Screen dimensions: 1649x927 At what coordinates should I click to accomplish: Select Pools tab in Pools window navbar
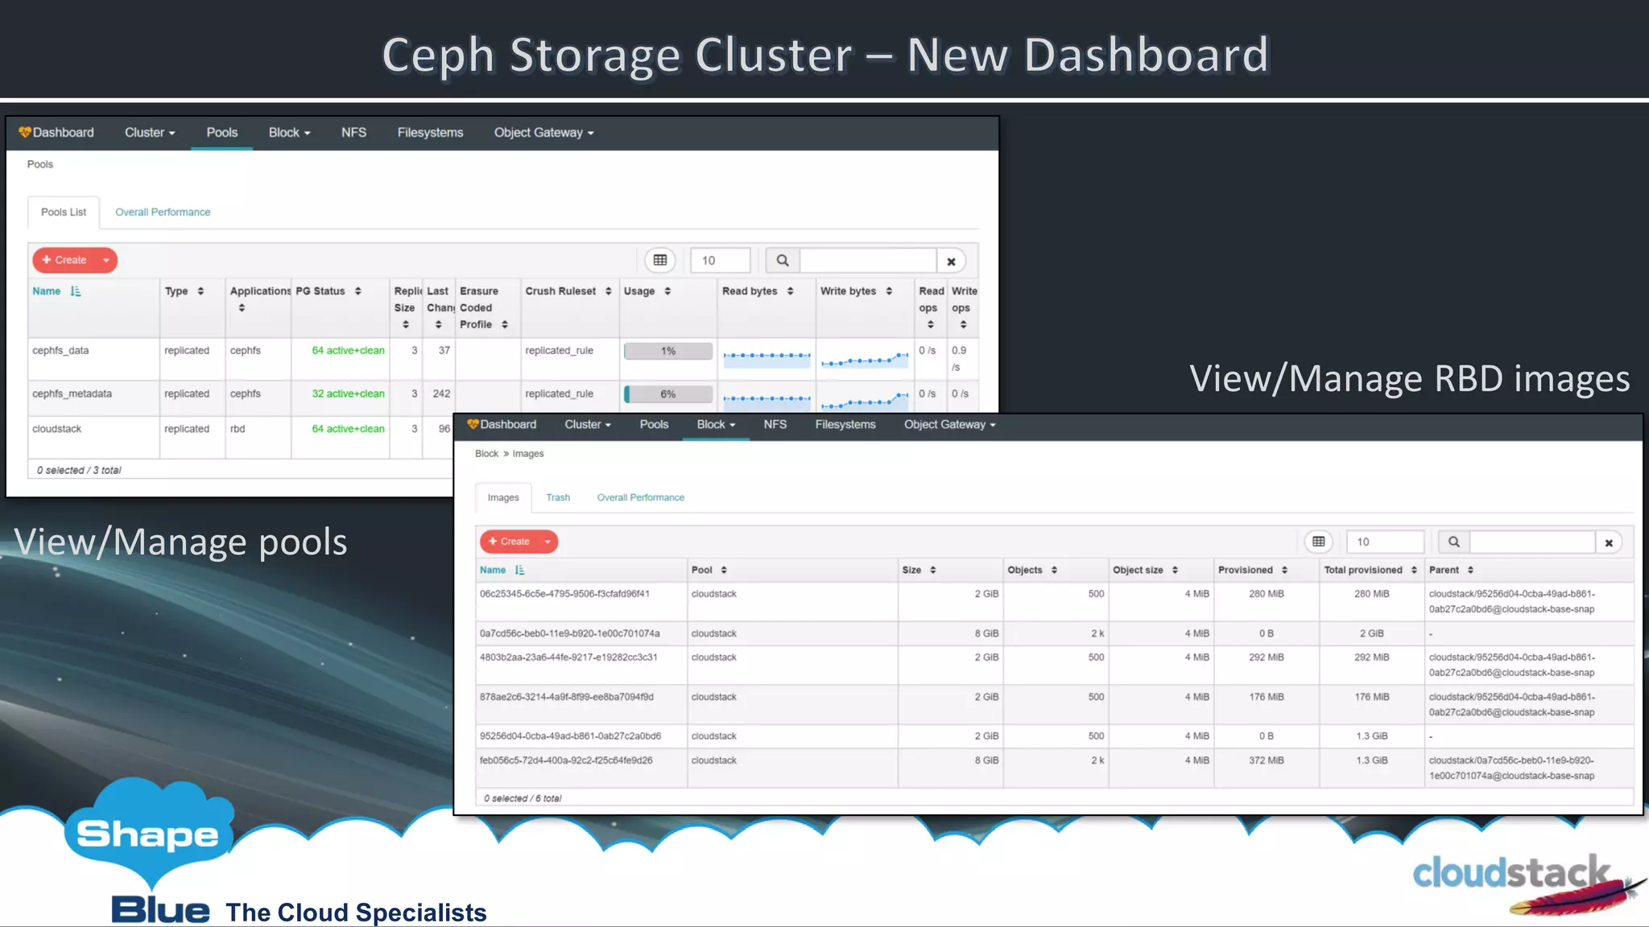221,133
